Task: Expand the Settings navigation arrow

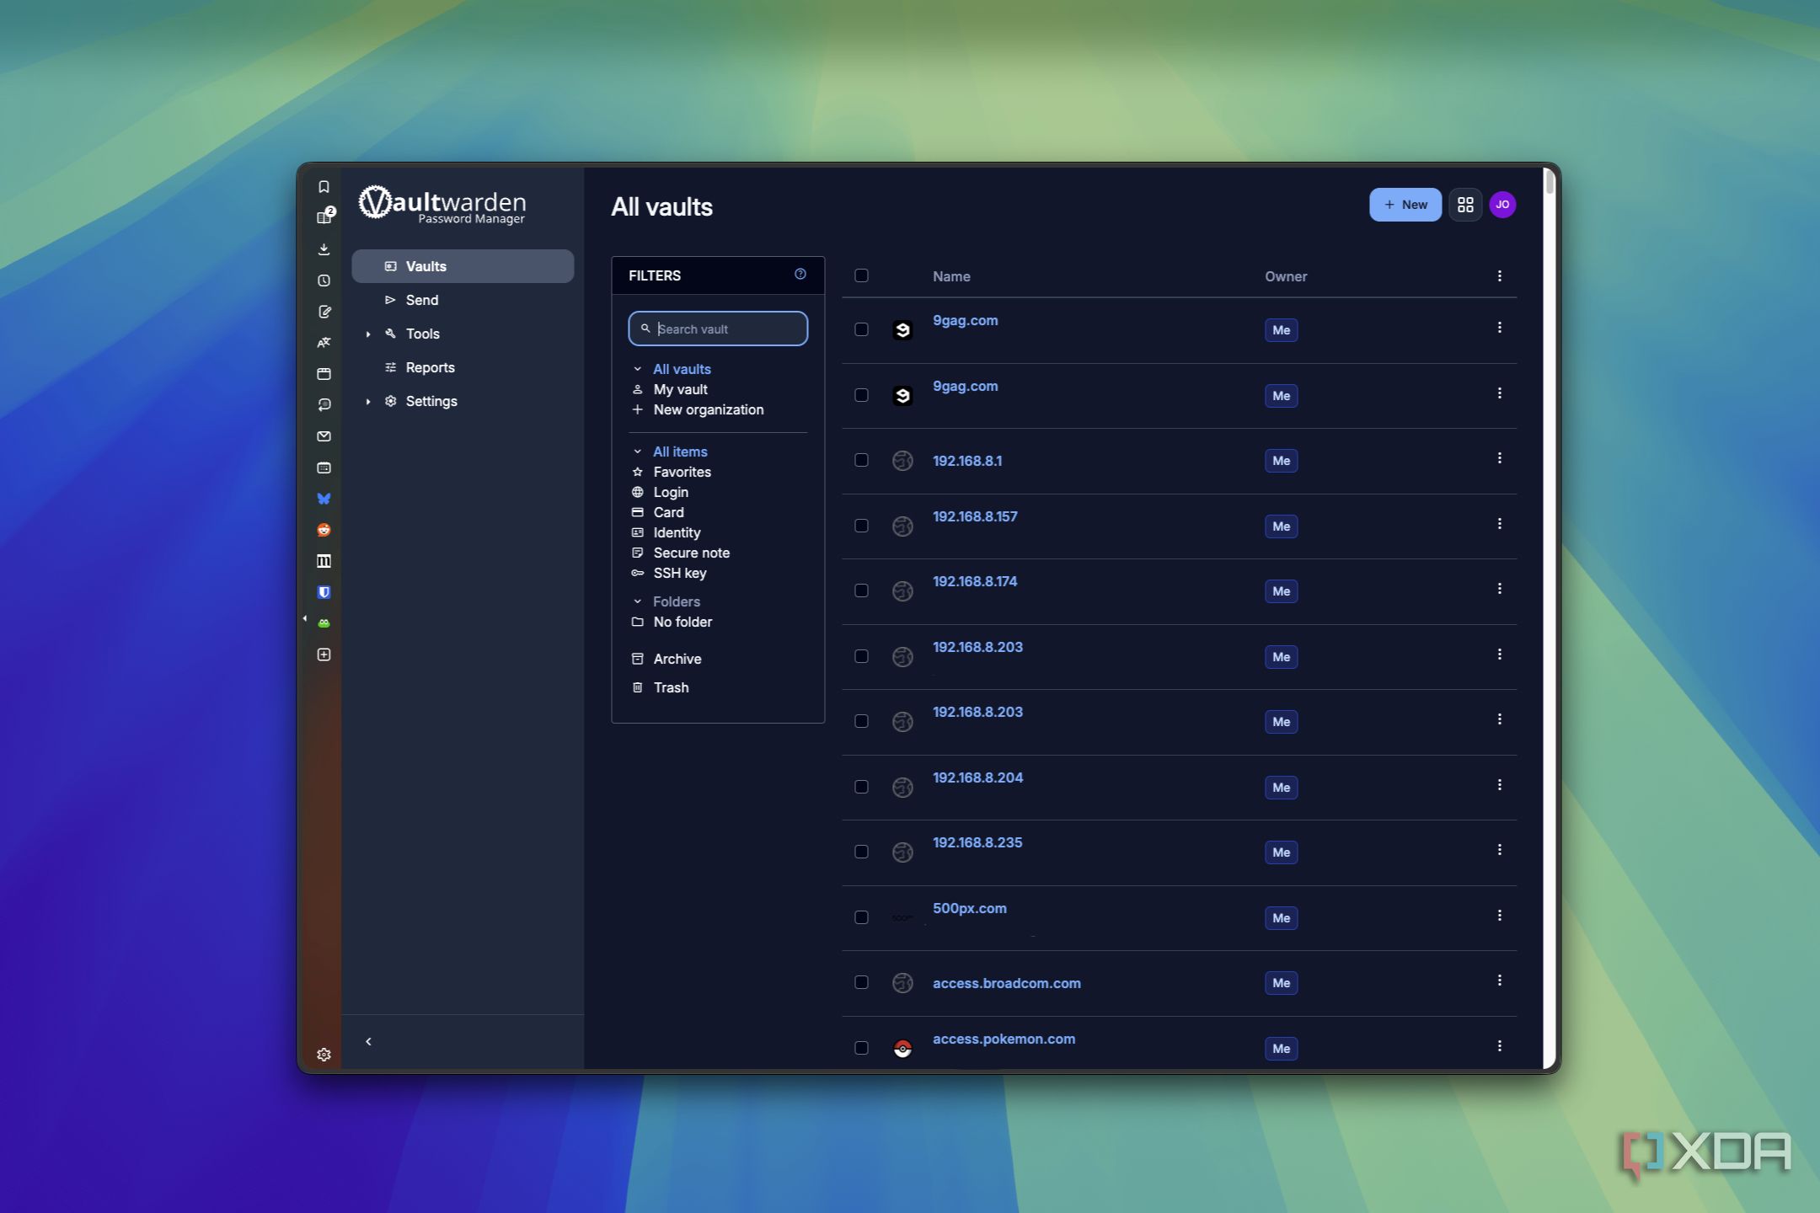Action: click(368, 402)
